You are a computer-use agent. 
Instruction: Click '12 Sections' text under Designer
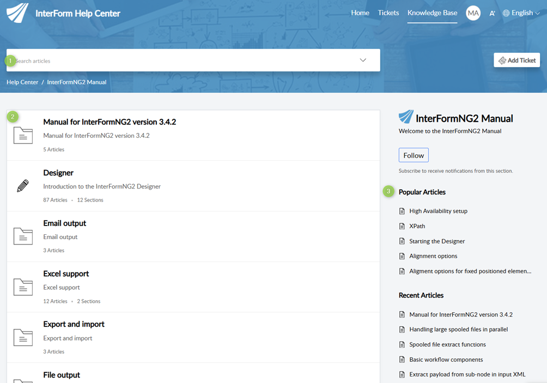point(90,200)
